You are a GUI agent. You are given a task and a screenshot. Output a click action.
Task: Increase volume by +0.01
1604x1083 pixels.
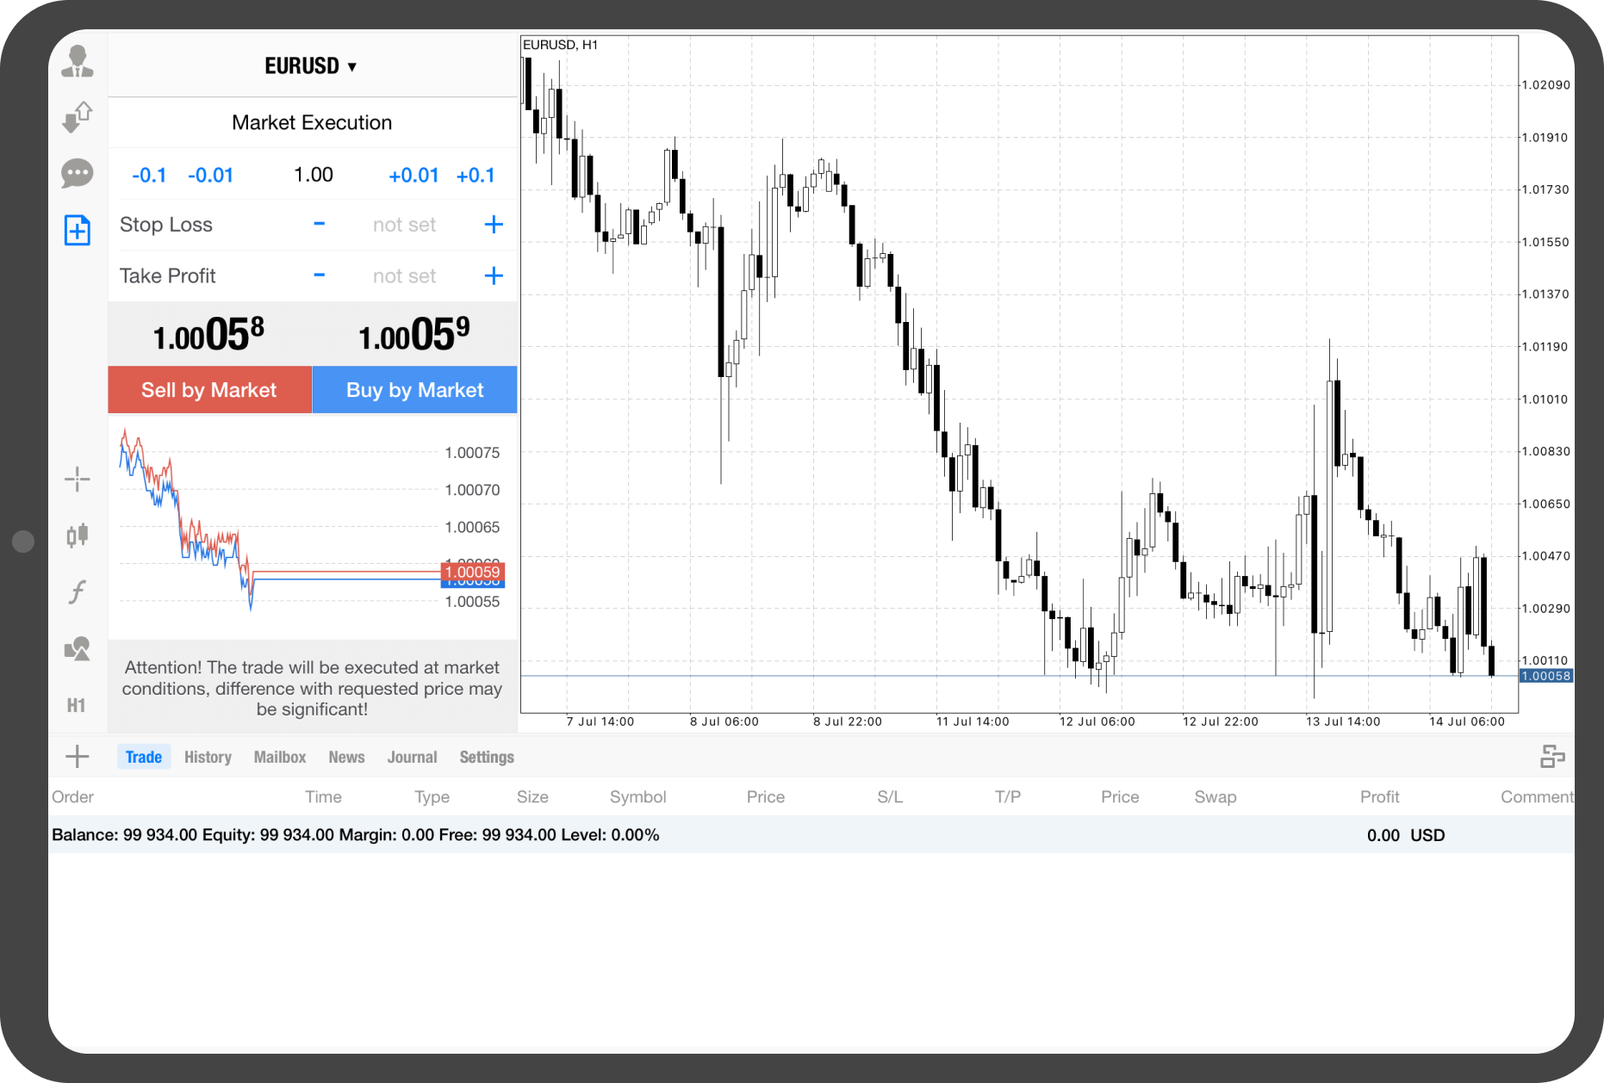[x=413, y=176]
